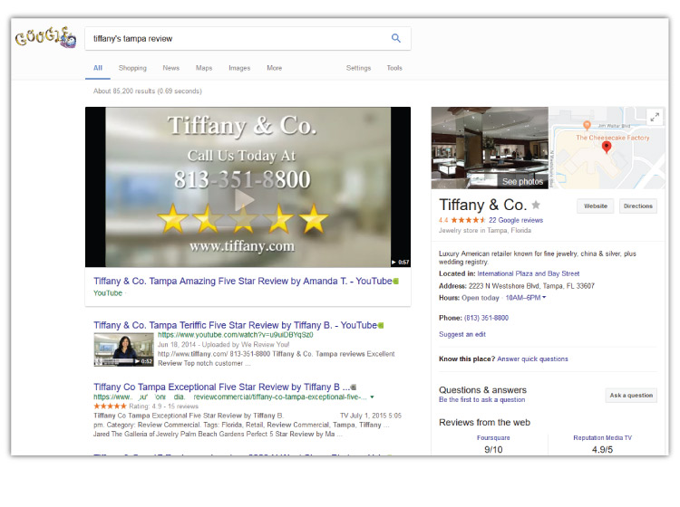
Task: Click the phone number (813) 351-8800 link
Action: 486,318
